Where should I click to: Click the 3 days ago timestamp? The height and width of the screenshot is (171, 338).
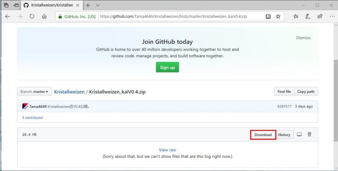304,106
